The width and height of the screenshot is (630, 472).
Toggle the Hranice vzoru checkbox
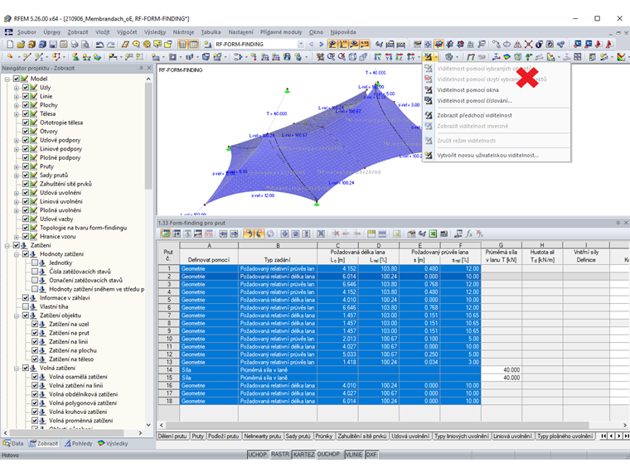click(x=26, y=237)
